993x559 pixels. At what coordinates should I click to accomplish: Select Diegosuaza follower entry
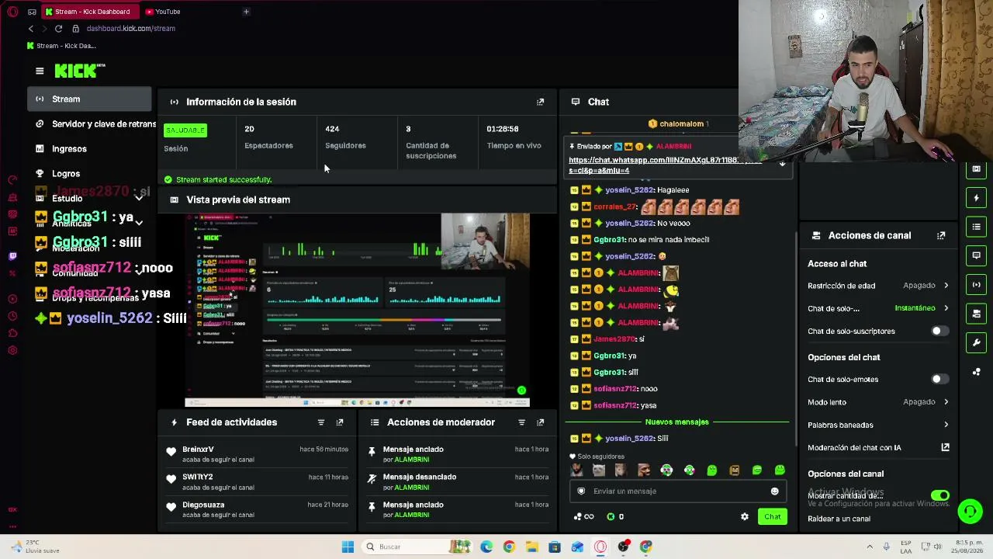[203, 505]
